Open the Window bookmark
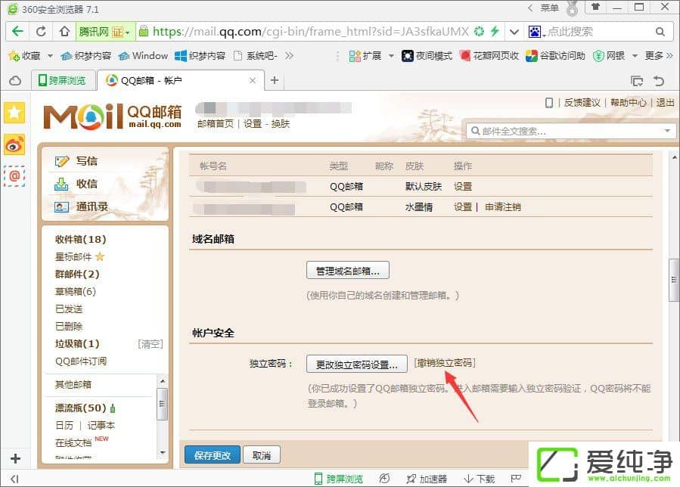The width and height of the screenshot is (680, 487). [143, 55]
